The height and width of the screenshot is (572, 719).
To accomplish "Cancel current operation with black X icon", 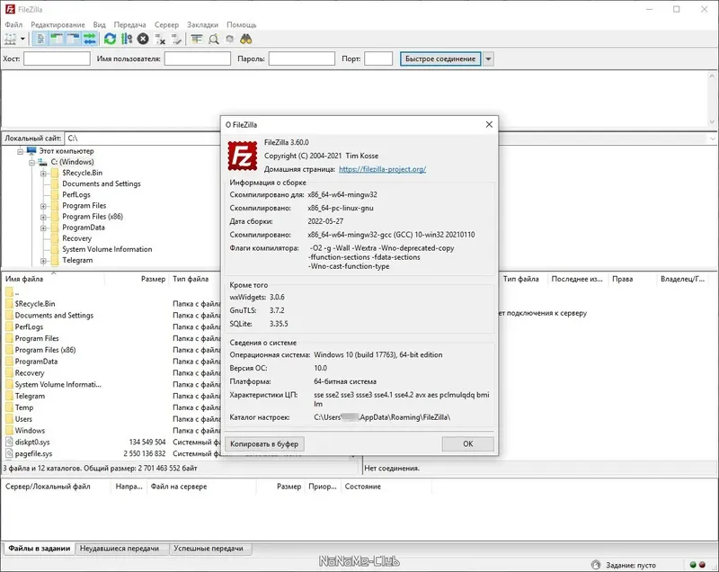I will click(x=143, y=40).
